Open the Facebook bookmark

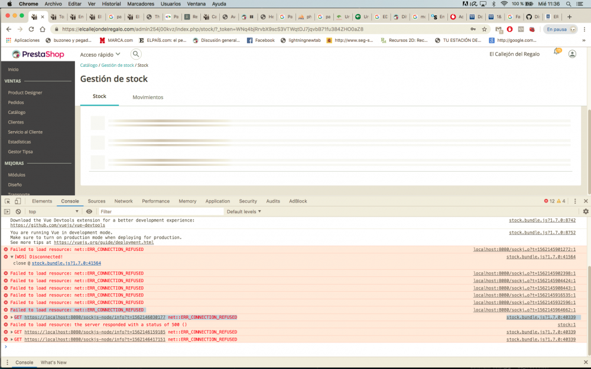[x=261, y=40]
